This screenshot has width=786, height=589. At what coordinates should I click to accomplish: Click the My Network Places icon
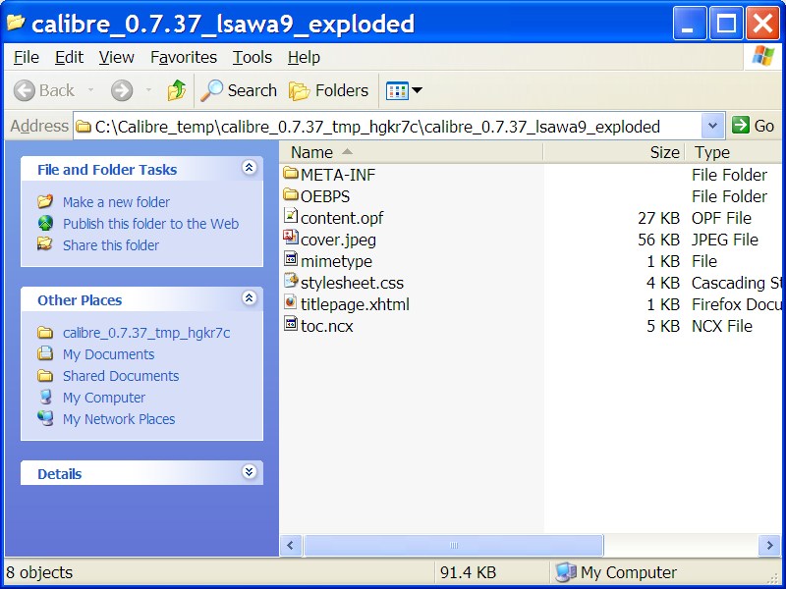click(x=45, y=418)
